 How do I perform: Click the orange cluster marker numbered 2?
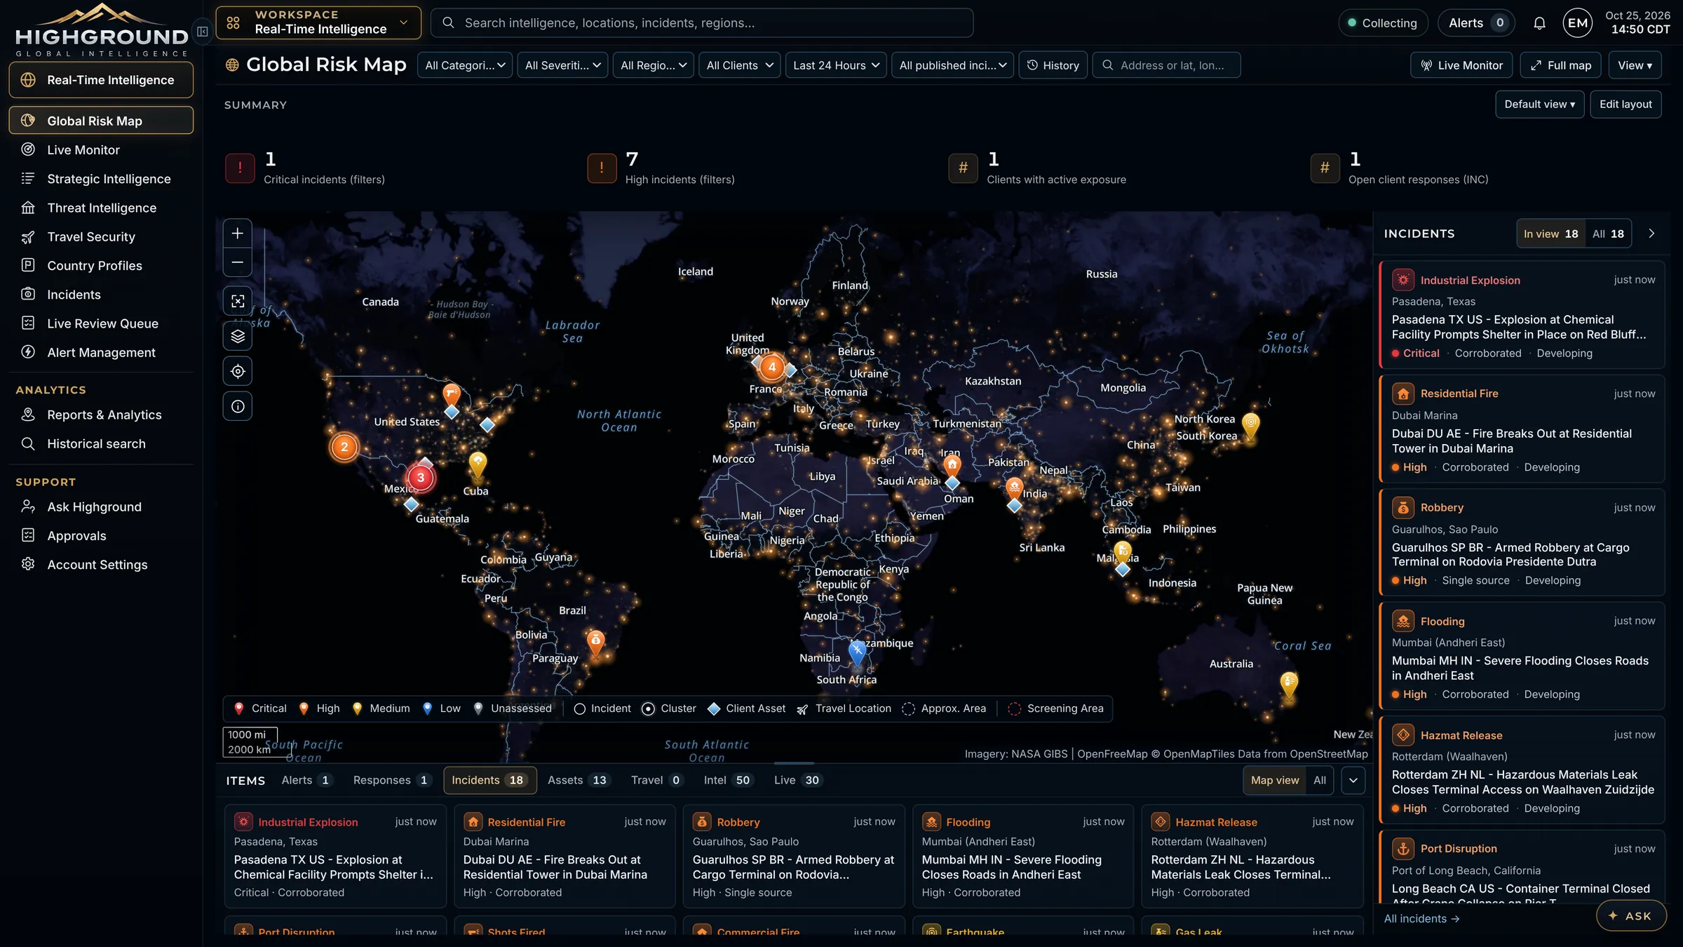(344, 447)
